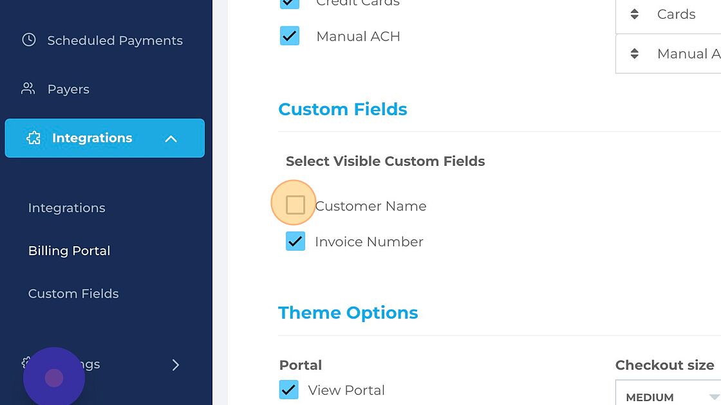Open Custom Fields in the sidebar
Viewport: 721px width, 405px height.
73,293
